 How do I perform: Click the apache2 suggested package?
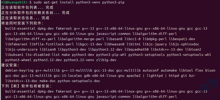click(133, 76)
